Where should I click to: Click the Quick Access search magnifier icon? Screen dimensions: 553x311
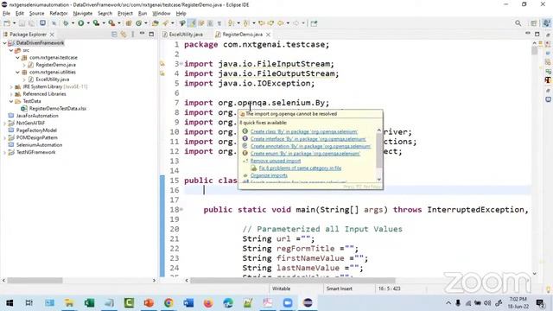point(518,23)
